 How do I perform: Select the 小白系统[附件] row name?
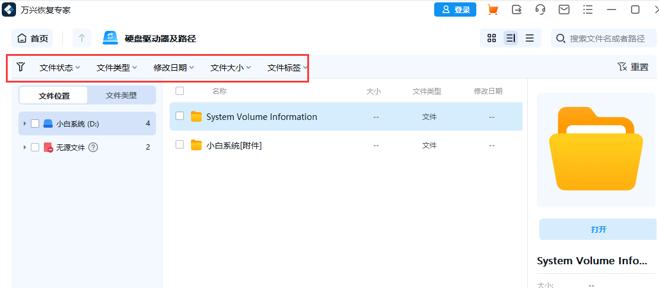(234, 145)
